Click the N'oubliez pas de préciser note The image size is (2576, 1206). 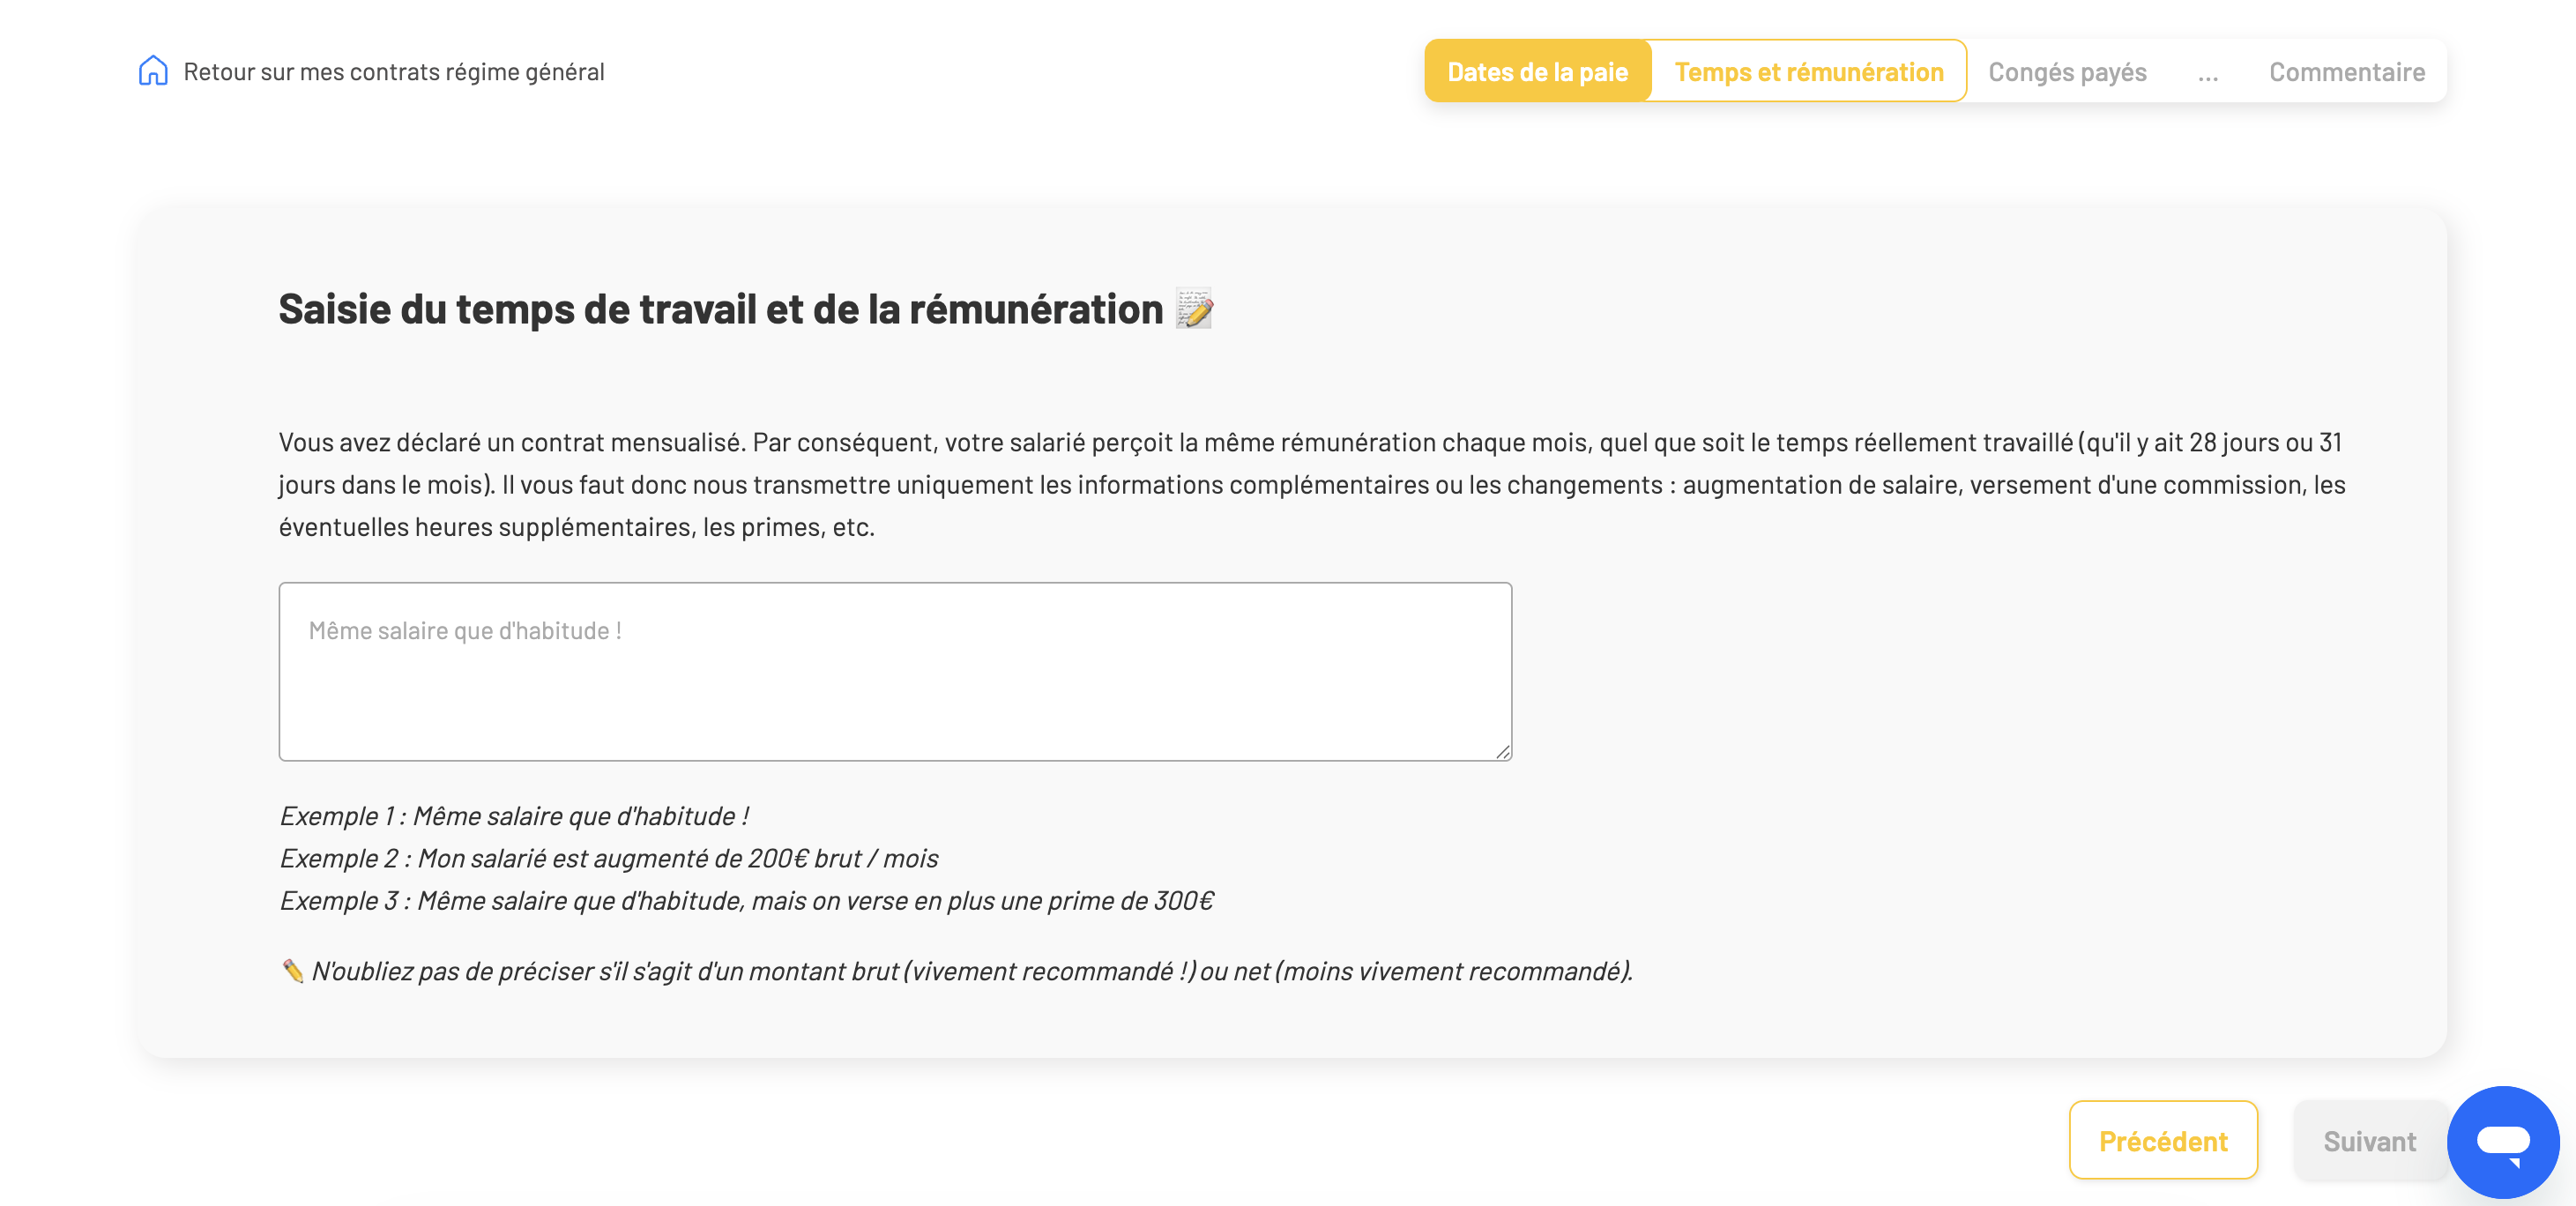(956, 971)
